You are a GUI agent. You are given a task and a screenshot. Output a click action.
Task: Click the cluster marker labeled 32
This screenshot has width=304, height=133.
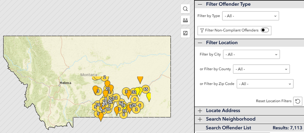click(x=134, y=92)
